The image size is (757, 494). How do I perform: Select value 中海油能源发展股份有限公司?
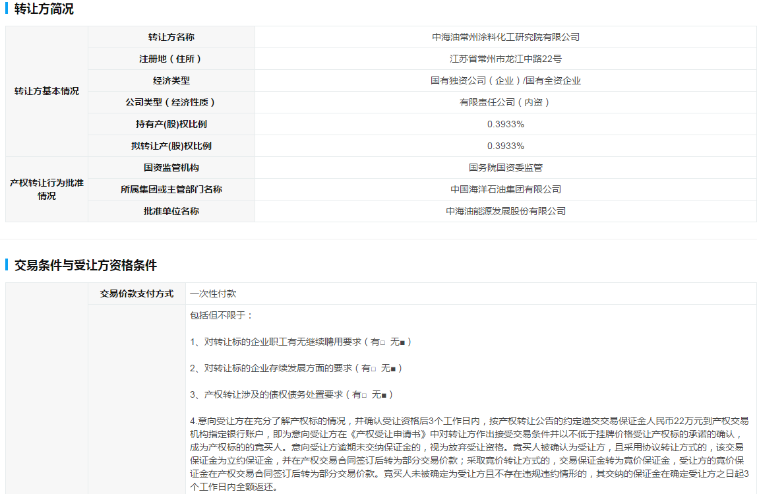506,211
